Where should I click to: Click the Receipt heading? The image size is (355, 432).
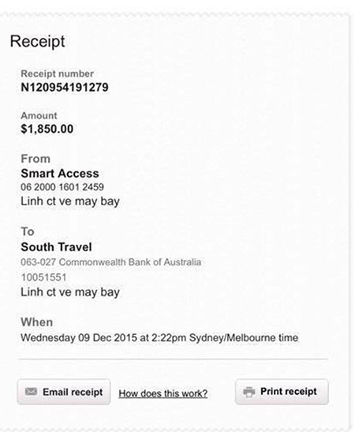pyautogui.click(x=37, y=41)
